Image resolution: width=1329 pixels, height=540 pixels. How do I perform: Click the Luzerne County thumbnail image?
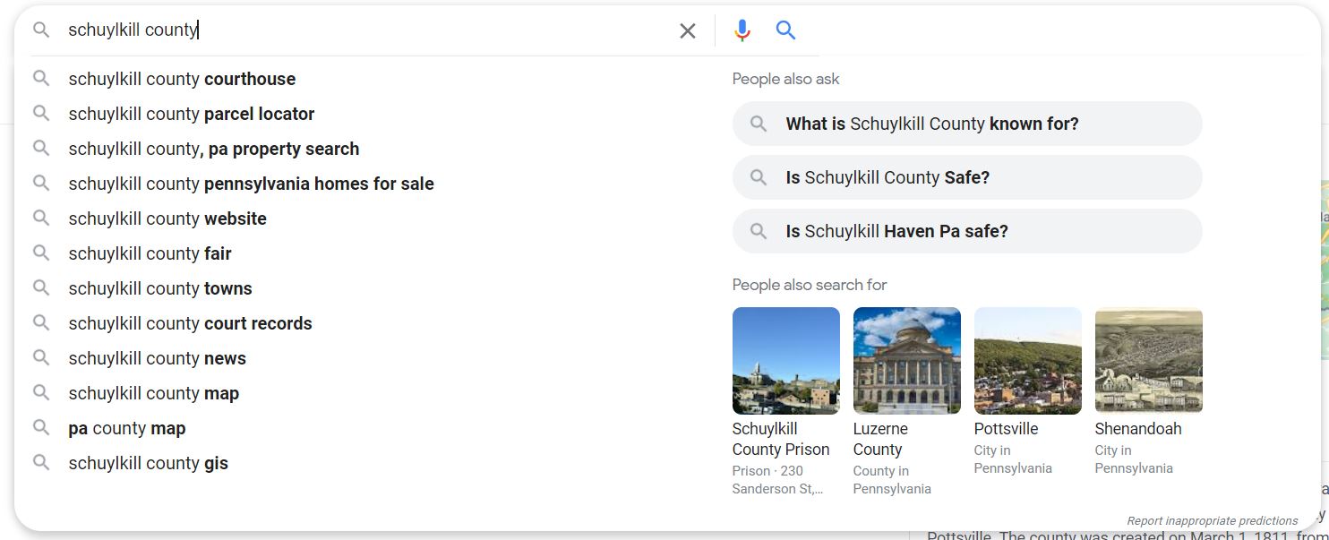pos(906,360)
